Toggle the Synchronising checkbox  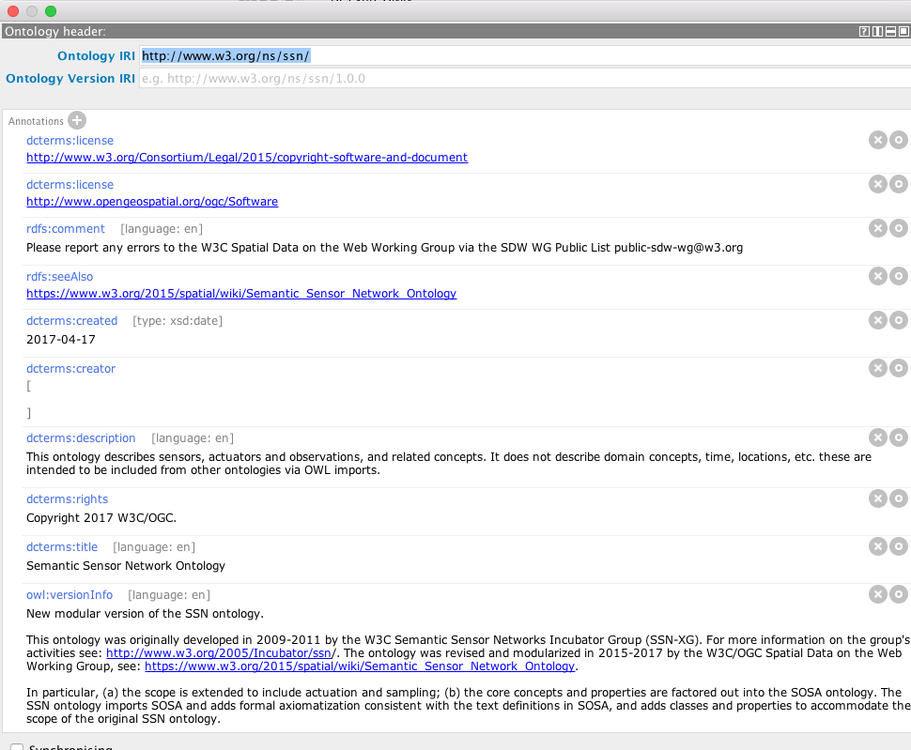point(17,747)
